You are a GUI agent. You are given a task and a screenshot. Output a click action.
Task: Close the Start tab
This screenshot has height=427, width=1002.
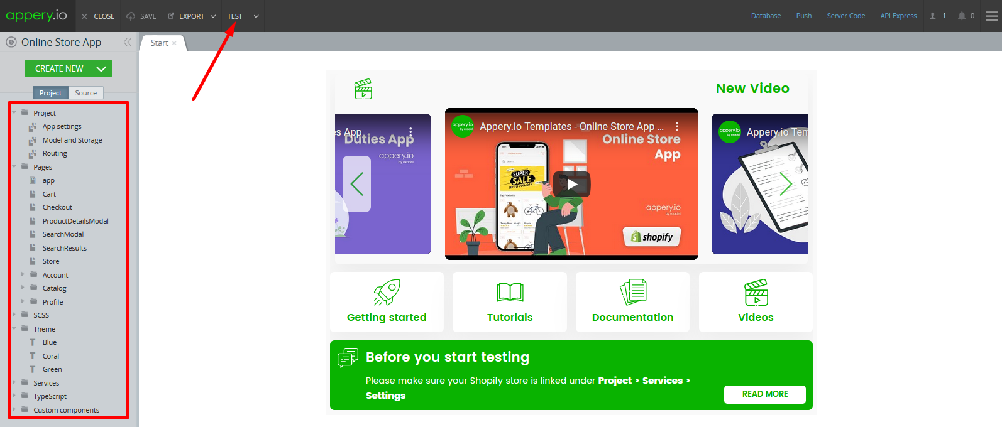[x=174, y=43]
